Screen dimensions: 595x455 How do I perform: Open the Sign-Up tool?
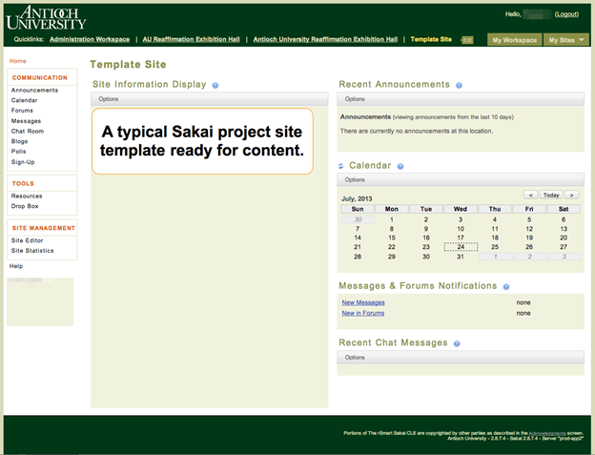coord(23,162)
